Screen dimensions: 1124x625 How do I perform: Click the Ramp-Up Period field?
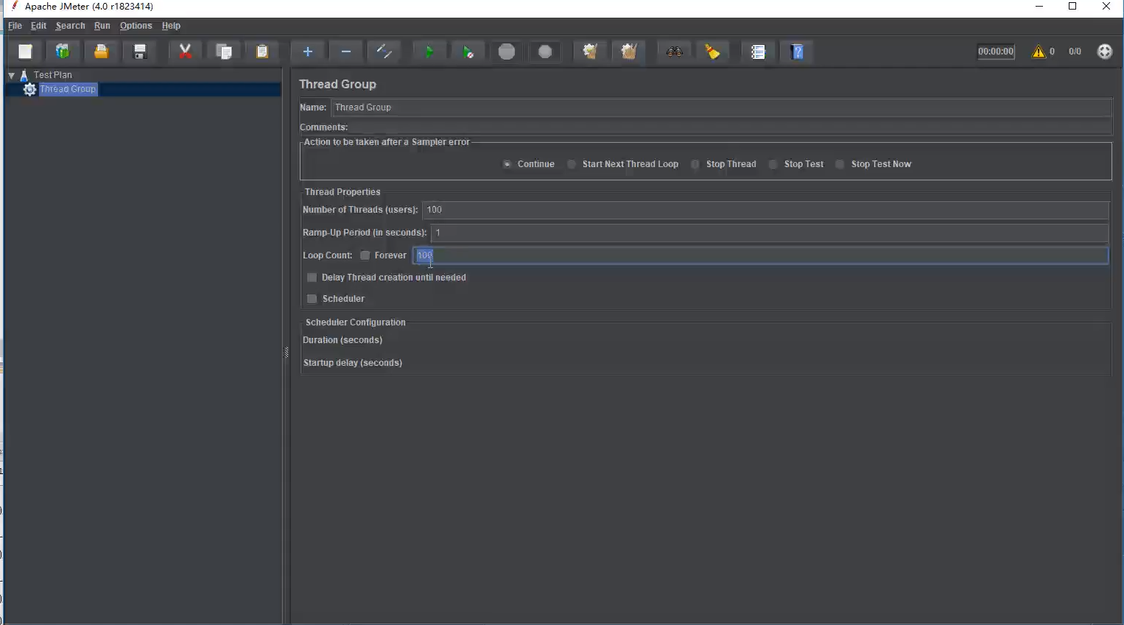coord(770,233)
